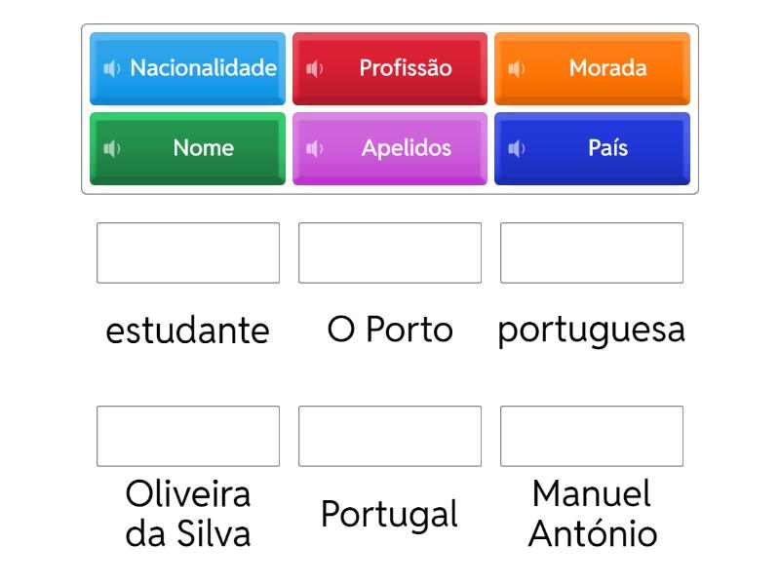Viewport: 780px width, 585px height.
Task: Click the empty box above estudante
Action: coord(188,253)
